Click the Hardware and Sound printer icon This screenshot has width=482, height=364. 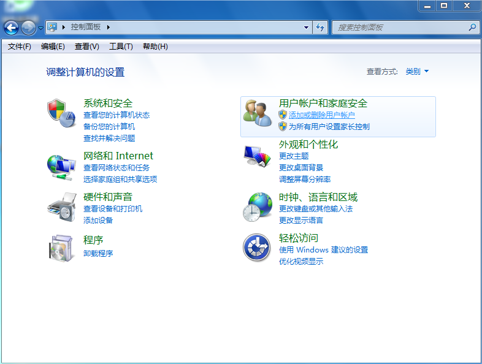tap(61, 207)
